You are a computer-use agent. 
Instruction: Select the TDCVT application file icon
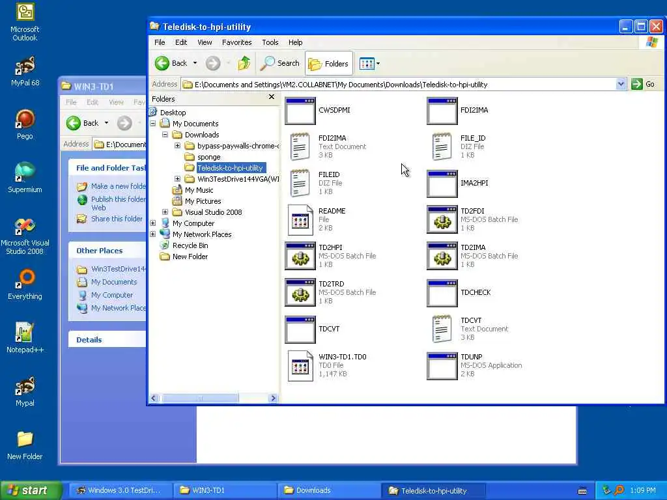[x=312, y=329]
